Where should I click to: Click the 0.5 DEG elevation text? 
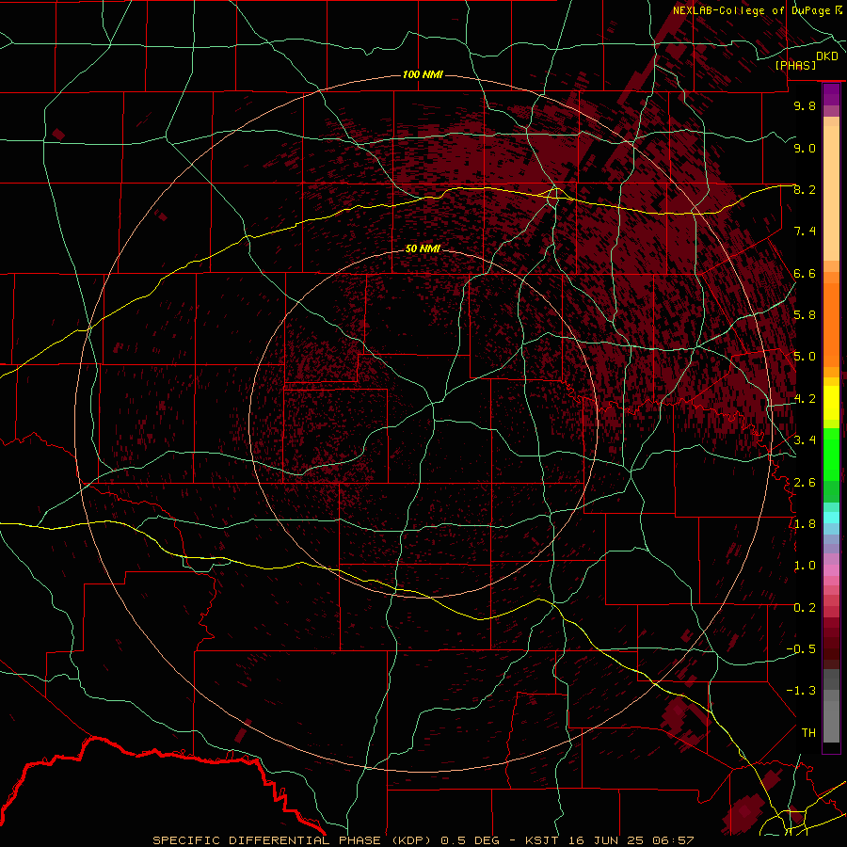pyautogui.click(x=471, y=840)
